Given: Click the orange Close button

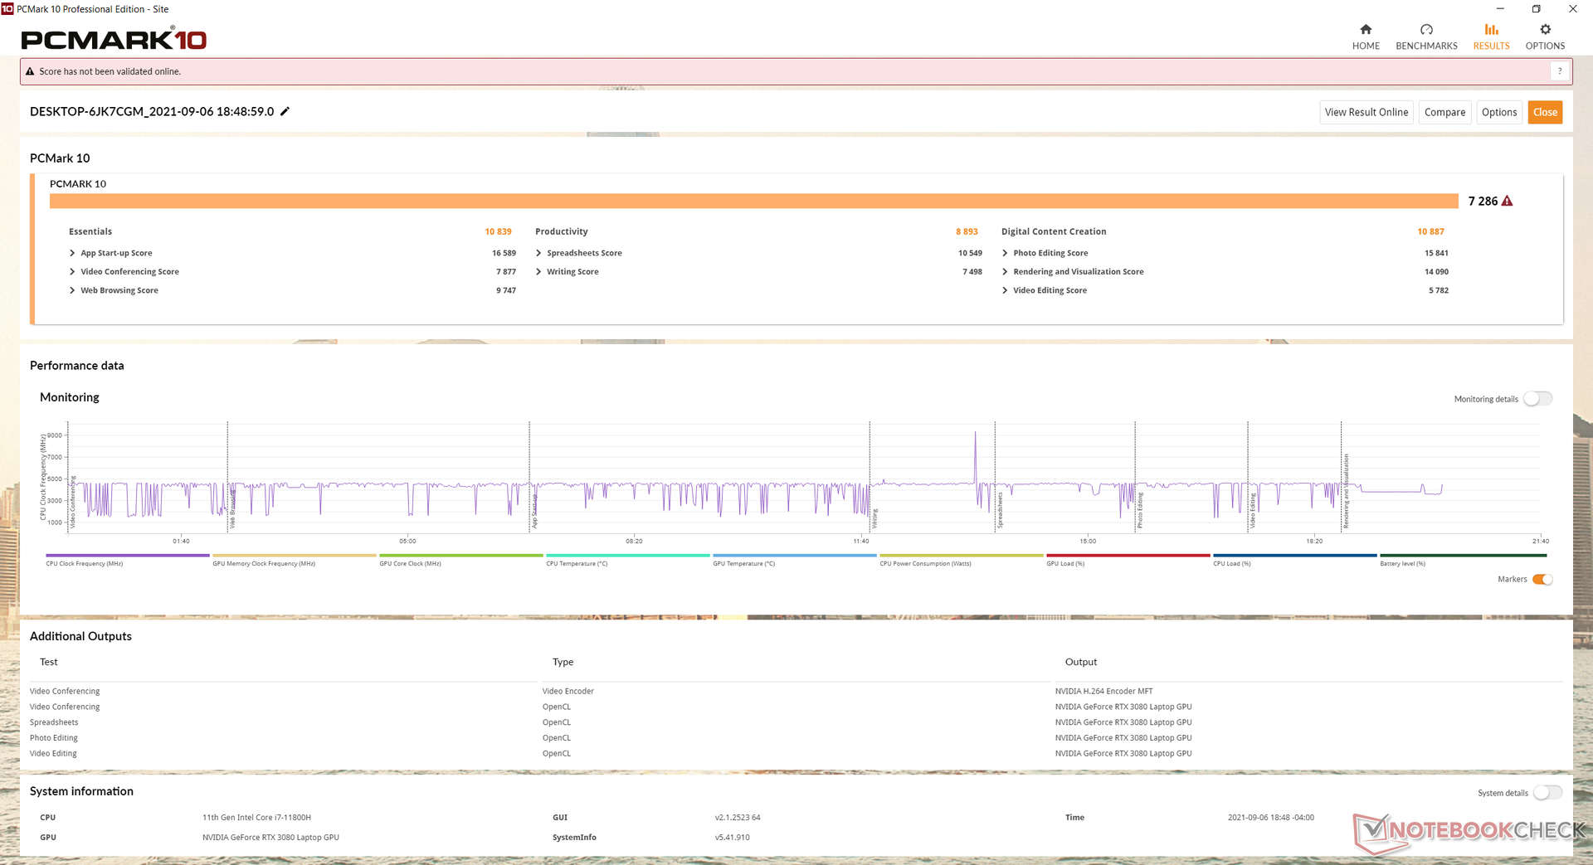Looking at the screenshot, I should pyautogui.click(x=1545, y=112).
